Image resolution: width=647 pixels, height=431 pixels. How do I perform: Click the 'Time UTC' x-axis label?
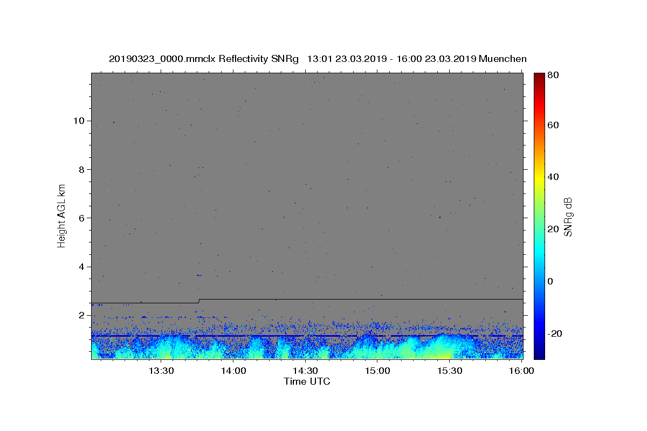[307, 381]
